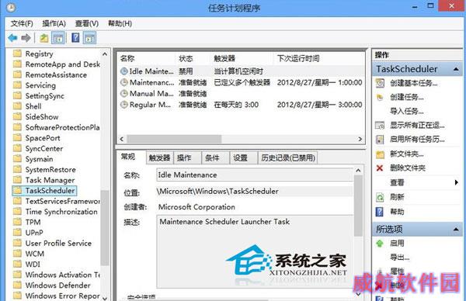Click the 启用所有任务历史 icon

(x=380, y=140)
